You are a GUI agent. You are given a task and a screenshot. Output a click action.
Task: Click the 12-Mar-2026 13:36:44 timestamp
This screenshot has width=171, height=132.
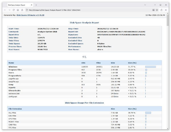(155, 15)
